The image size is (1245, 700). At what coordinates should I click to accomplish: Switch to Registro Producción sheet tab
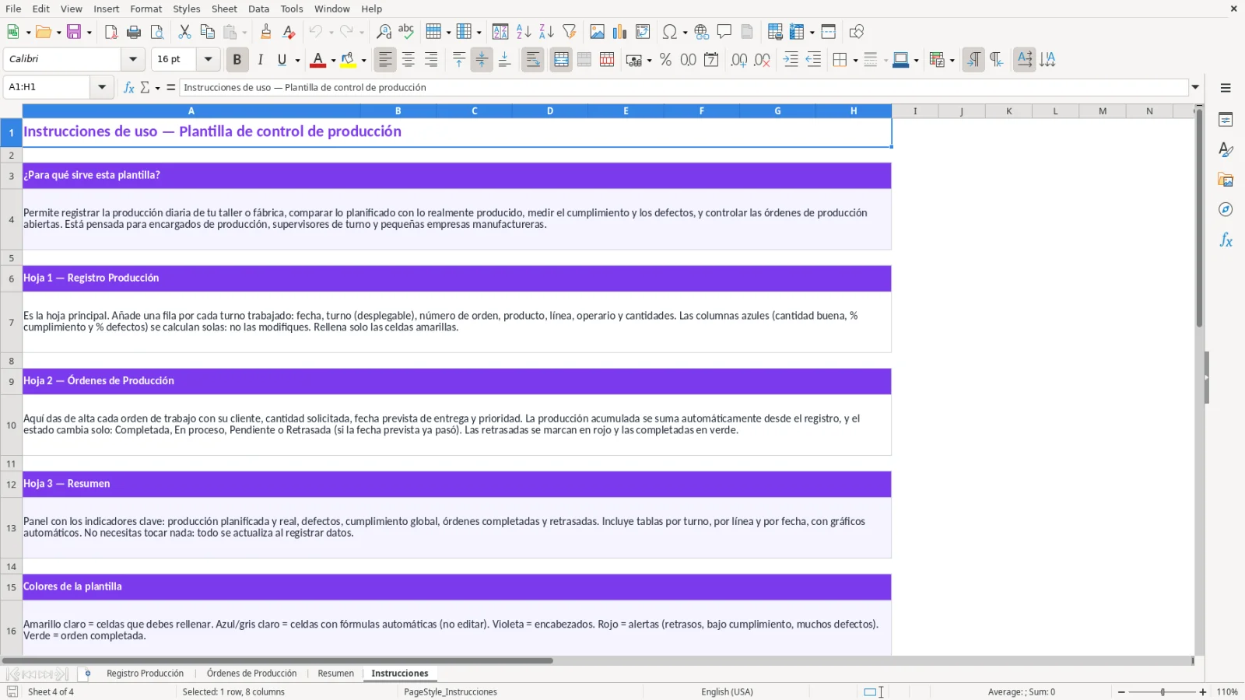coord(146,674)
